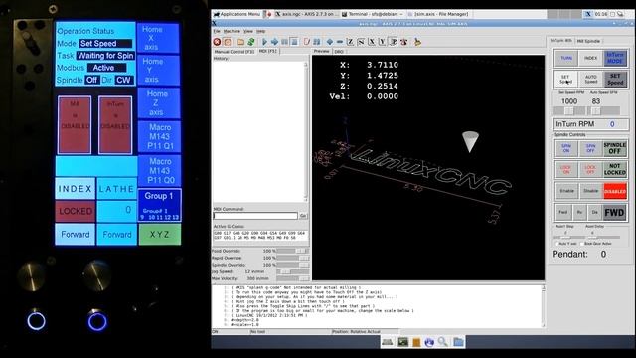Viewport: 636px width, 358px height.
Task: Open the magnifier search icon in the dock
Action: point(442,342)
